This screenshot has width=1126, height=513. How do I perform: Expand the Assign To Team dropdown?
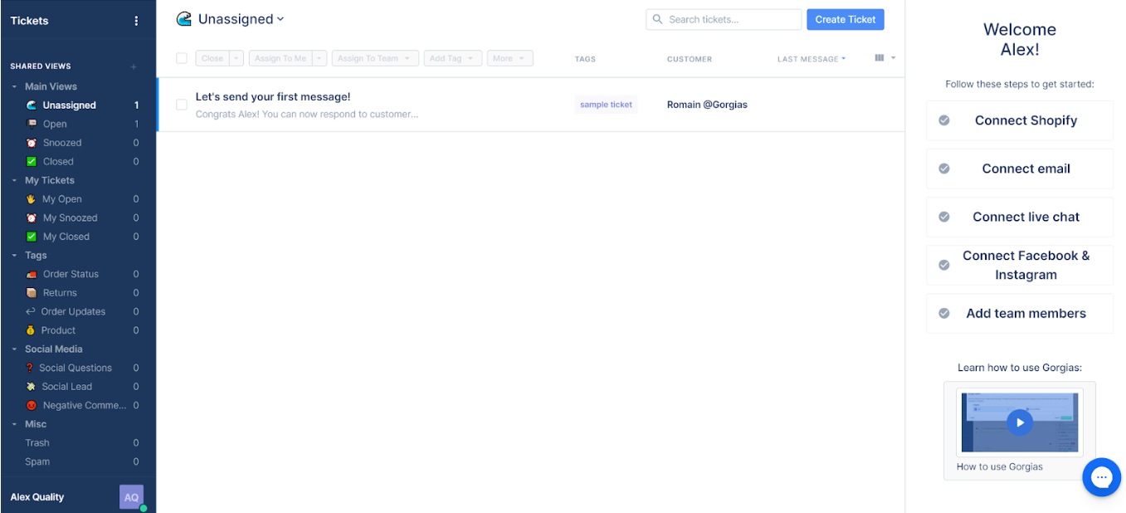pos(371,58)
